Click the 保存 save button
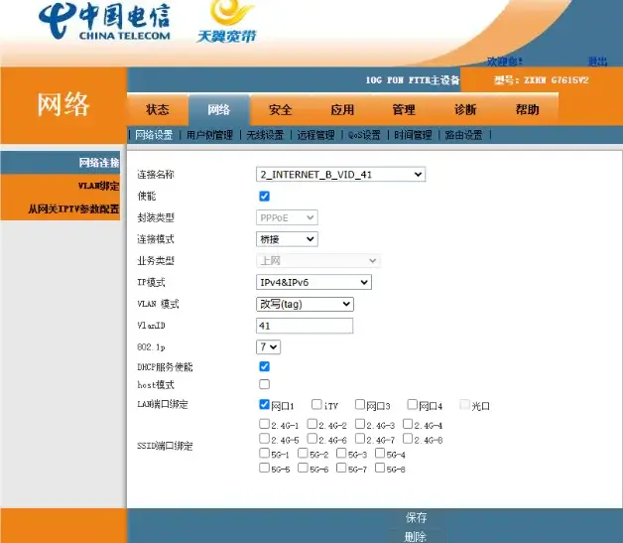This screenshot has width=623, height=543. point(416,517)
